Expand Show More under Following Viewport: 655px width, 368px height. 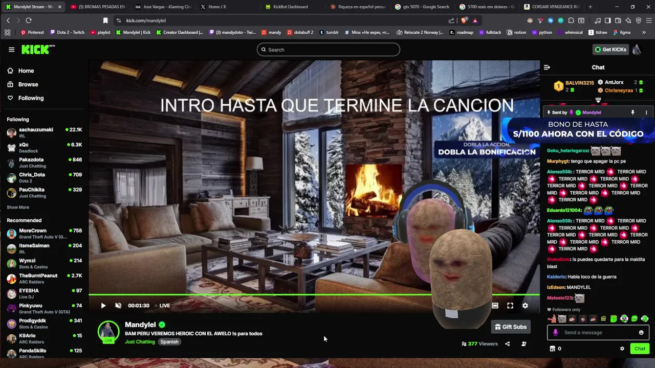pos(18,208)
